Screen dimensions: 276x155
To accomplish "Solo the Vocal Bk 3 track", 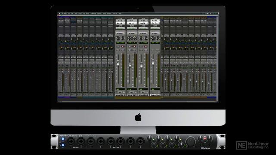I will coord(141,50).
